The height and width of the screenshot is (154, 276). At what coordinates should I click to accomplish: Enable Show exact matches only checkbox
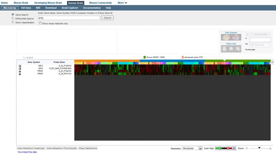click(40, 23)
